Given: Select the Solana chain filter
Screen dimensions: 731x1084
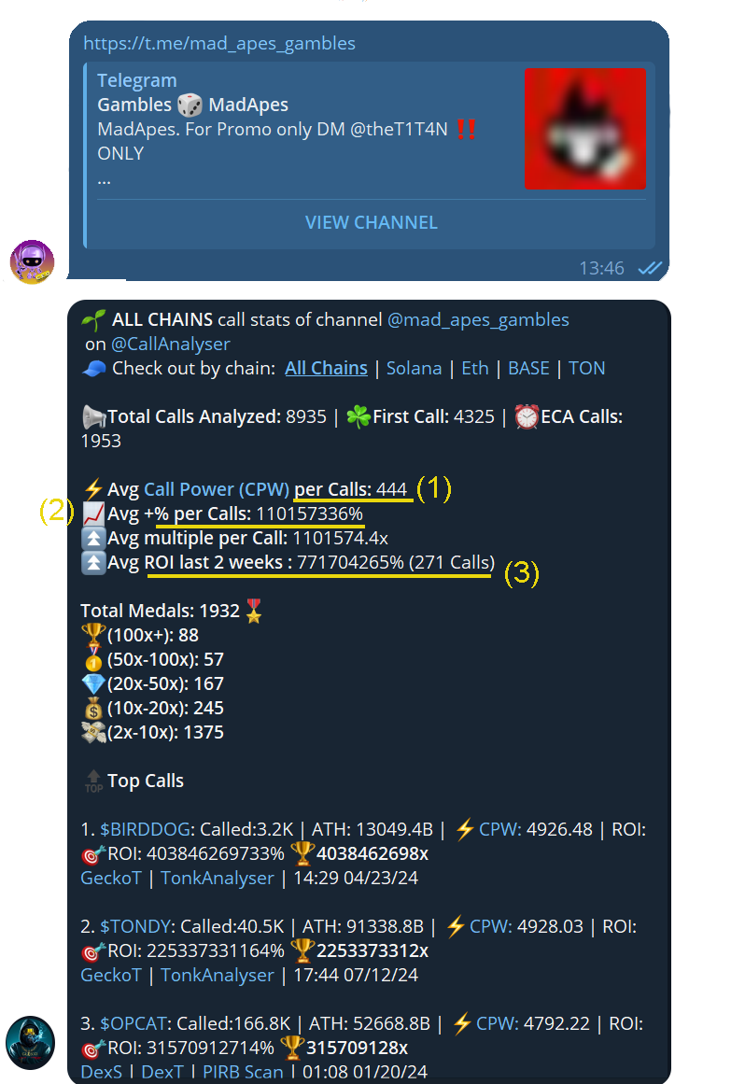Looking at the screenshot, I should click(x=414, y=369).
